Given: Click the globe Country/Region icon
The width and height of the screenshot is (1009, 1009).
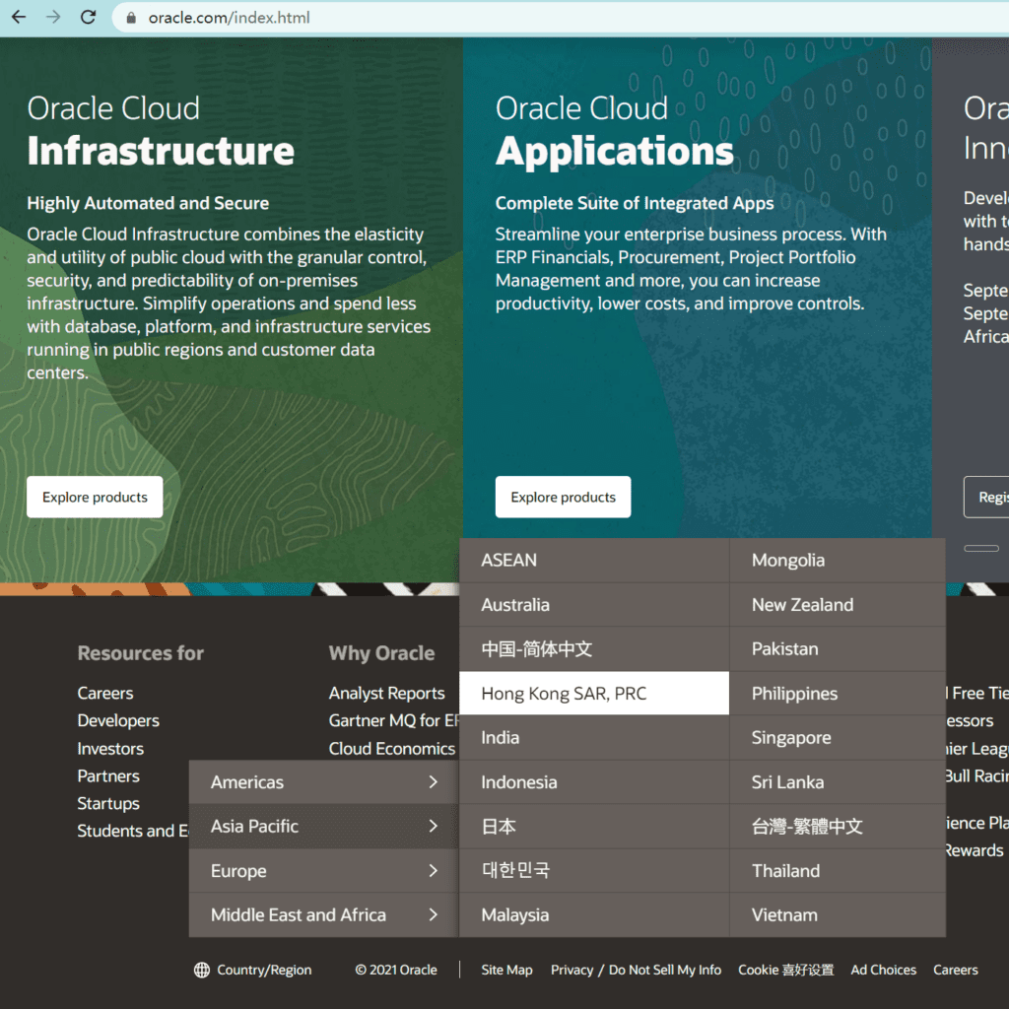Looking at the screenshot, I should (x=202, y=970).
